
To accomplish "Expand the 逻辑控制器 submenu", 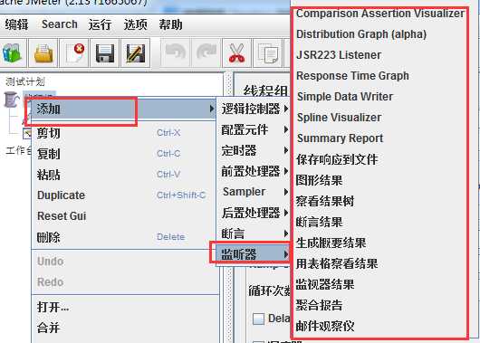I will [254, 109].
